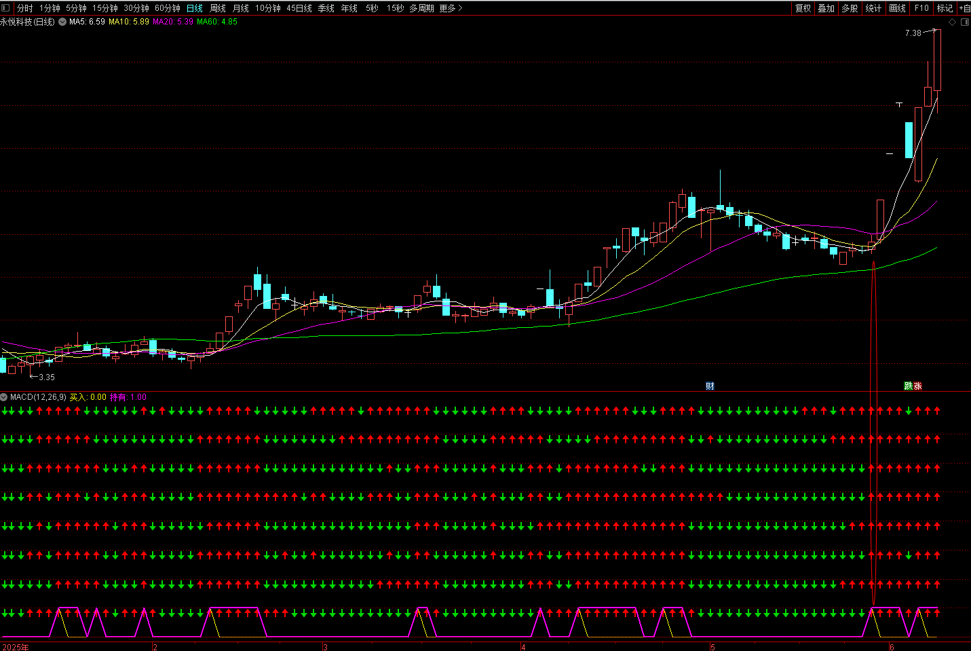Click the 永悦科技(日线) stock title
Viewport: 971px width, 651px height.
(28, 22)
